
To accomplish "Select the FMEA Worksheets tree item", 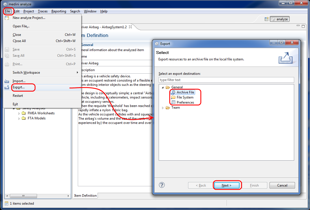I will pyautogui.click(x=41, y=113).
